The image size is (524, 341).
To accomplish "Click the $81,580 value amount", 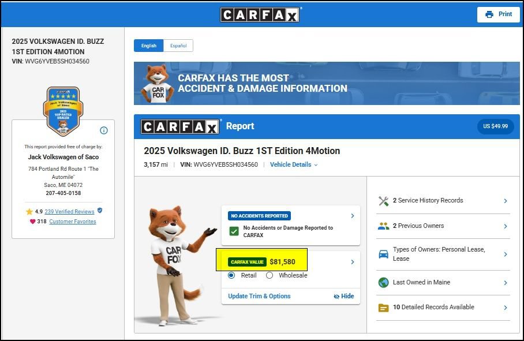I will click(282, 262).
